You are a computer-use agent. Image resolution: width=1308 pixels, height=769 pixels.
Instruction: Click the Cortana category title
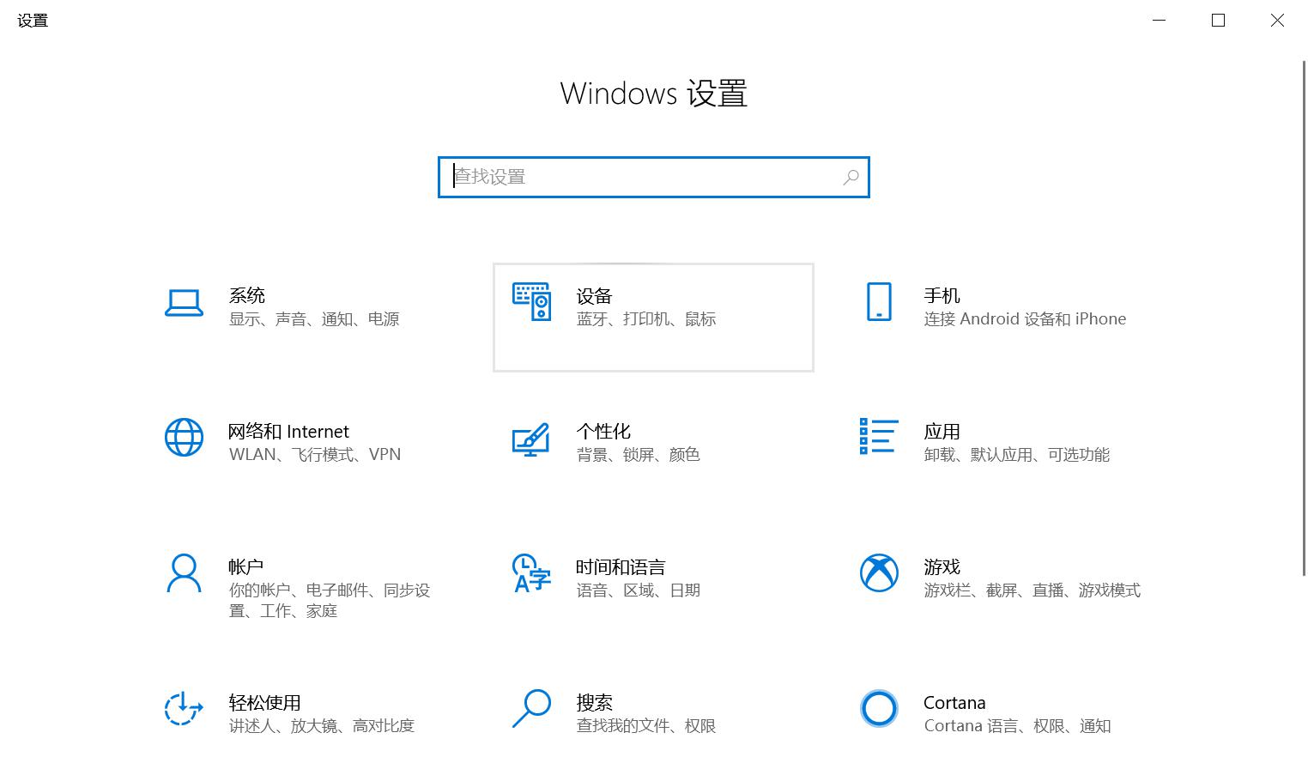click(x=954, y=702)
